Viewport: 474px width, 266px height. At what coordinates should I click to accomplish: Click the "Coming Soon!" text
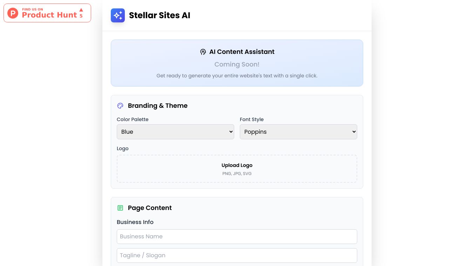click(x=237, y=64)
